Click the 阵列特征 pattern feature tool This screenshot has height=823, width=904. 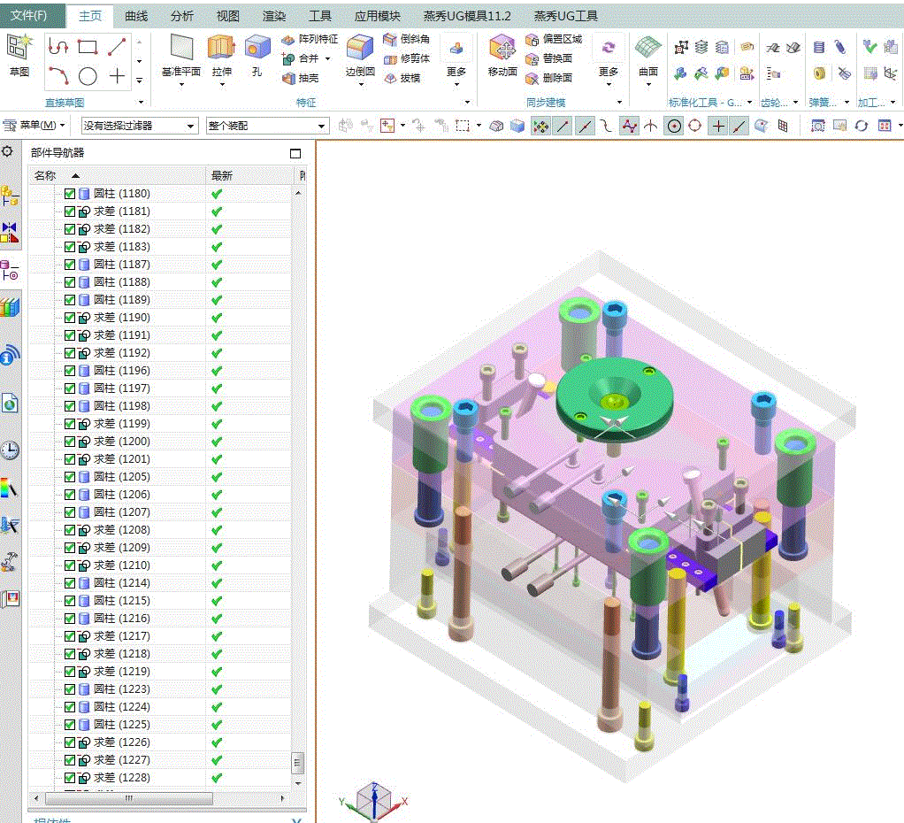pos(310,39)
